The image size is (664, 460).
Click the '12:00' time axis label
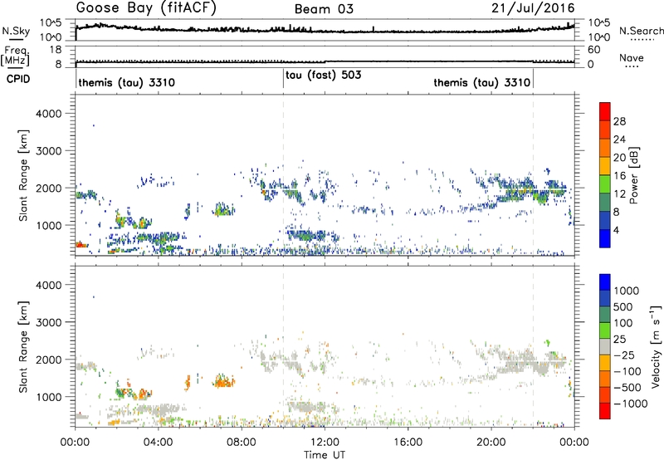325,443
